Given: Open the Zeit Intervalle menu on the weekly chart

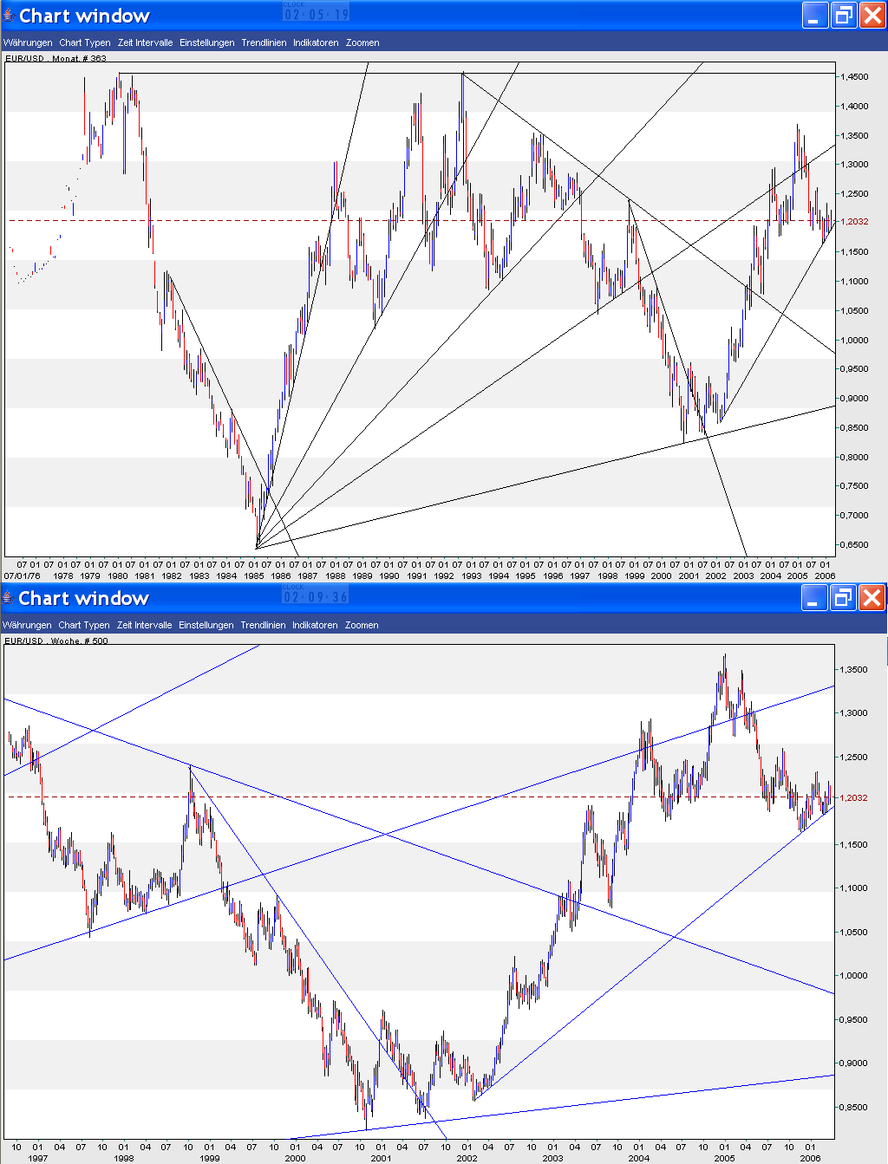Looking at the screenshot, I should pyautogui.click(x=143, y=625).
